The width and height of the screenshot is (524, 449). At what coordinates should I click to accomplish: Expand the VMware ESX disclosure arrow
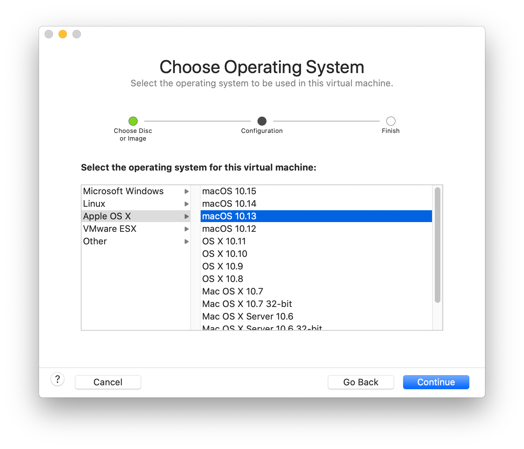click(186, 229)
